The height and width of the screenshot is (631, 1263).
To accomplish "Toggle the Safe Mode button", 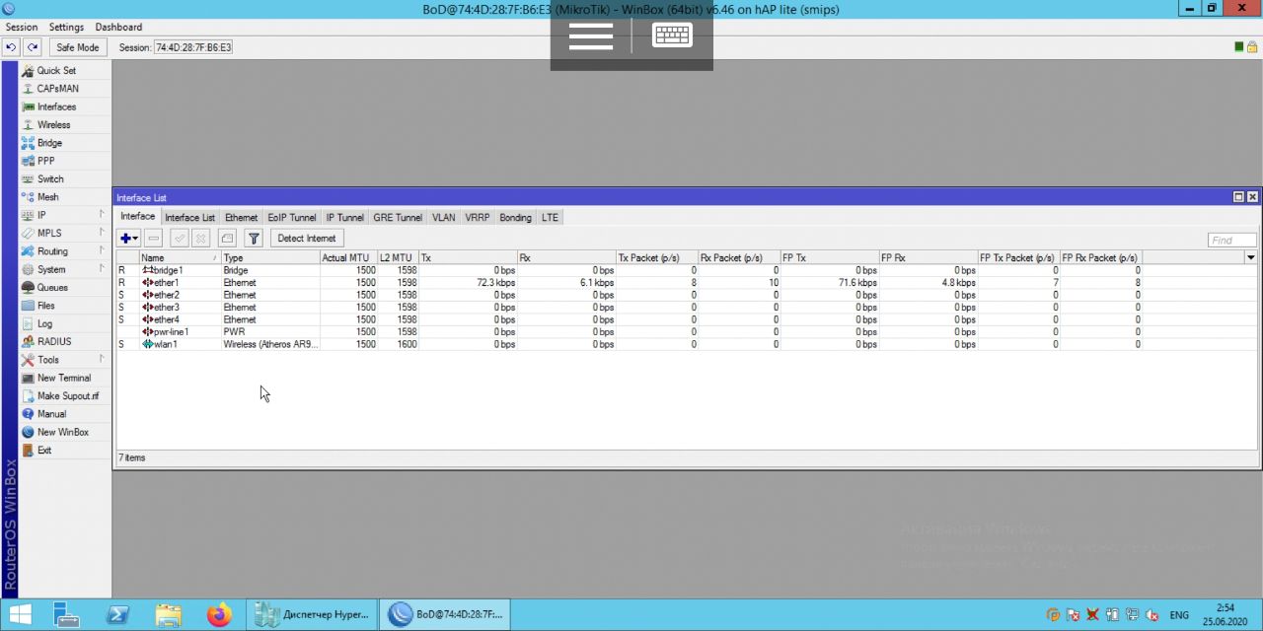I will pyautogui.click(x=78, y=47).
